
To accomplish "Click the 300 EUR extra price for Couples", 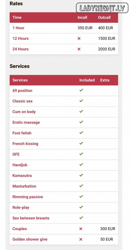I will click(x=108, y=229).
